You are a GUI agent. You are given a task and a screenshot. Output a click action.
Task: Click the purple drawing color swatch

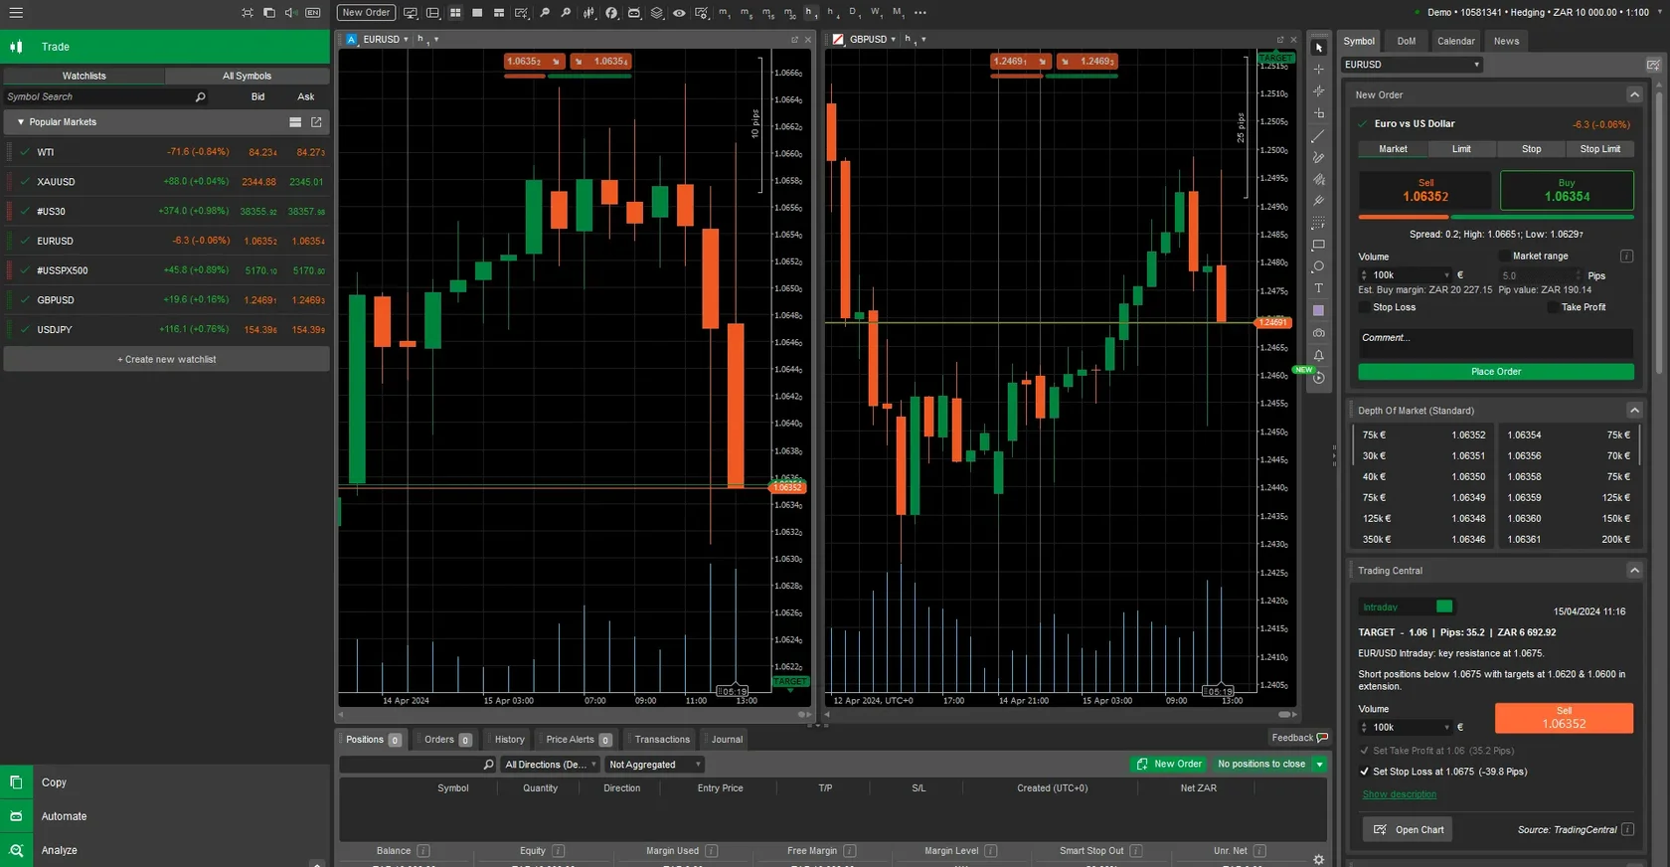click(1319, 310)
